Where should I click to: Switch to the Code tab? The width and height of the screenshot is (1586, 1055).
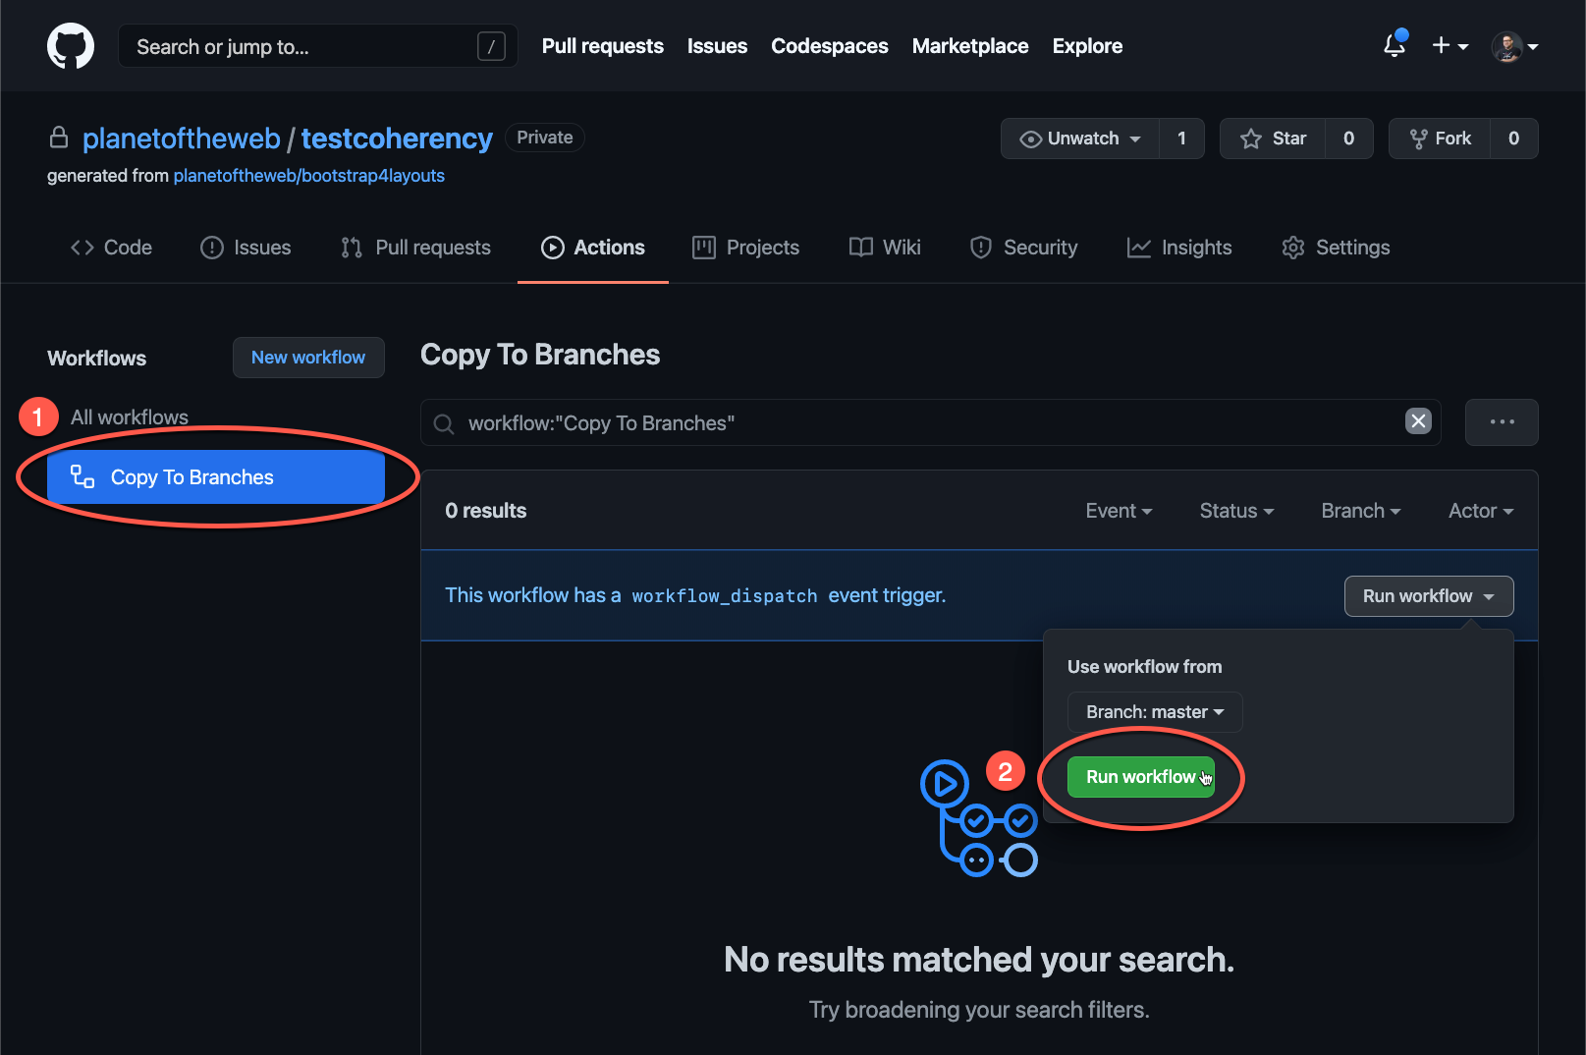[x=111, y=248]
